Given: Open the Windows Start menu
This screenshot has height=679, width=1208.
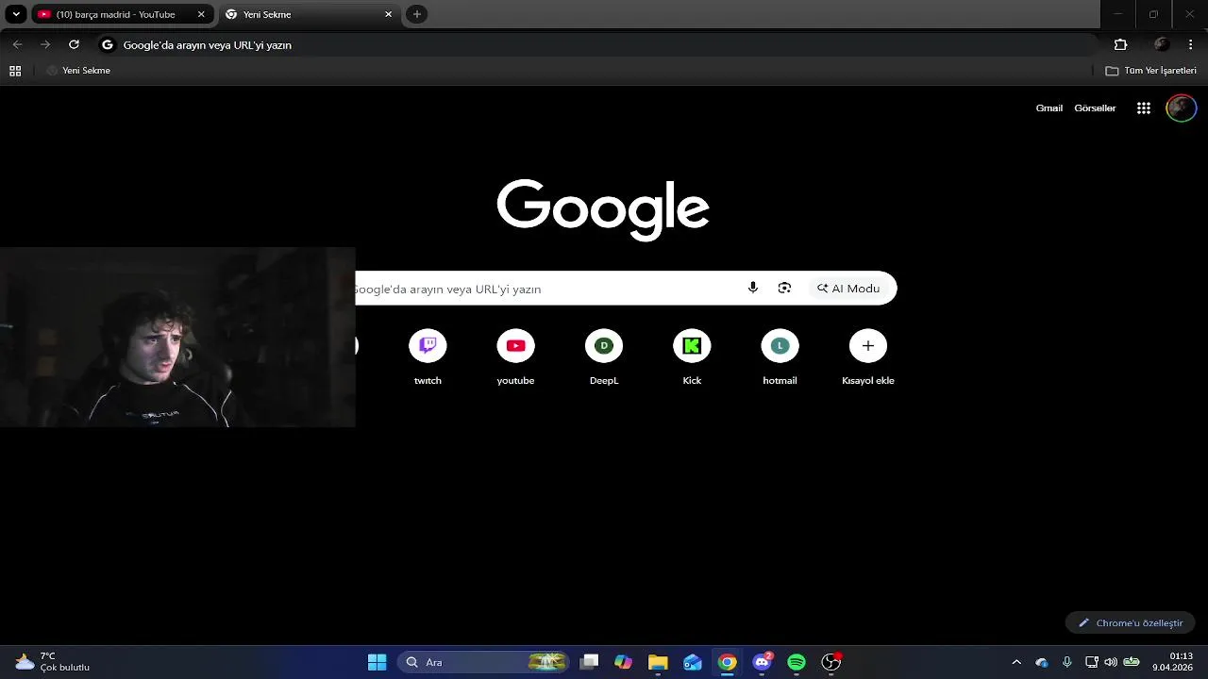Looking at the screenshot, I should [x=377, y=662].
